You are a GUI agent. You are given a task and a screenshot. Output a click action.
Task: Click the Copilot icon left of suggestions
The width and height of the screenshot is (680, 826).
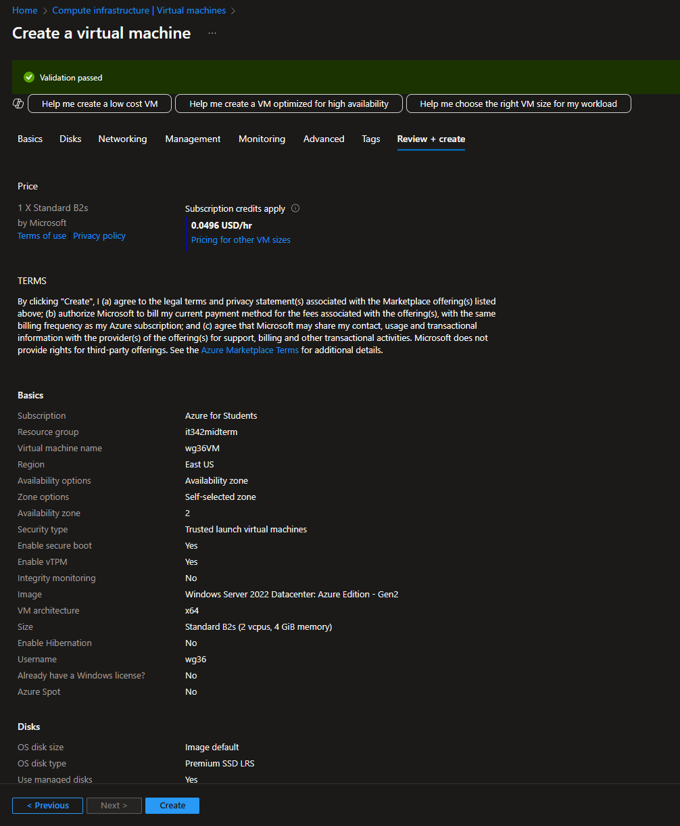coord(18,104)
